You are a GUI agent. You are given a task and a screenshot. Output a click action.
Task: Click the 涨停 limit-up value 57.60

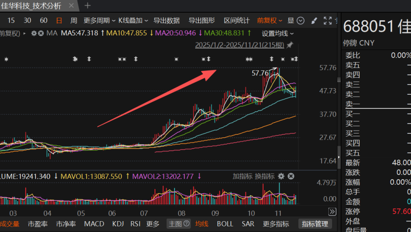pyautogui.click(x=401, y=211)
